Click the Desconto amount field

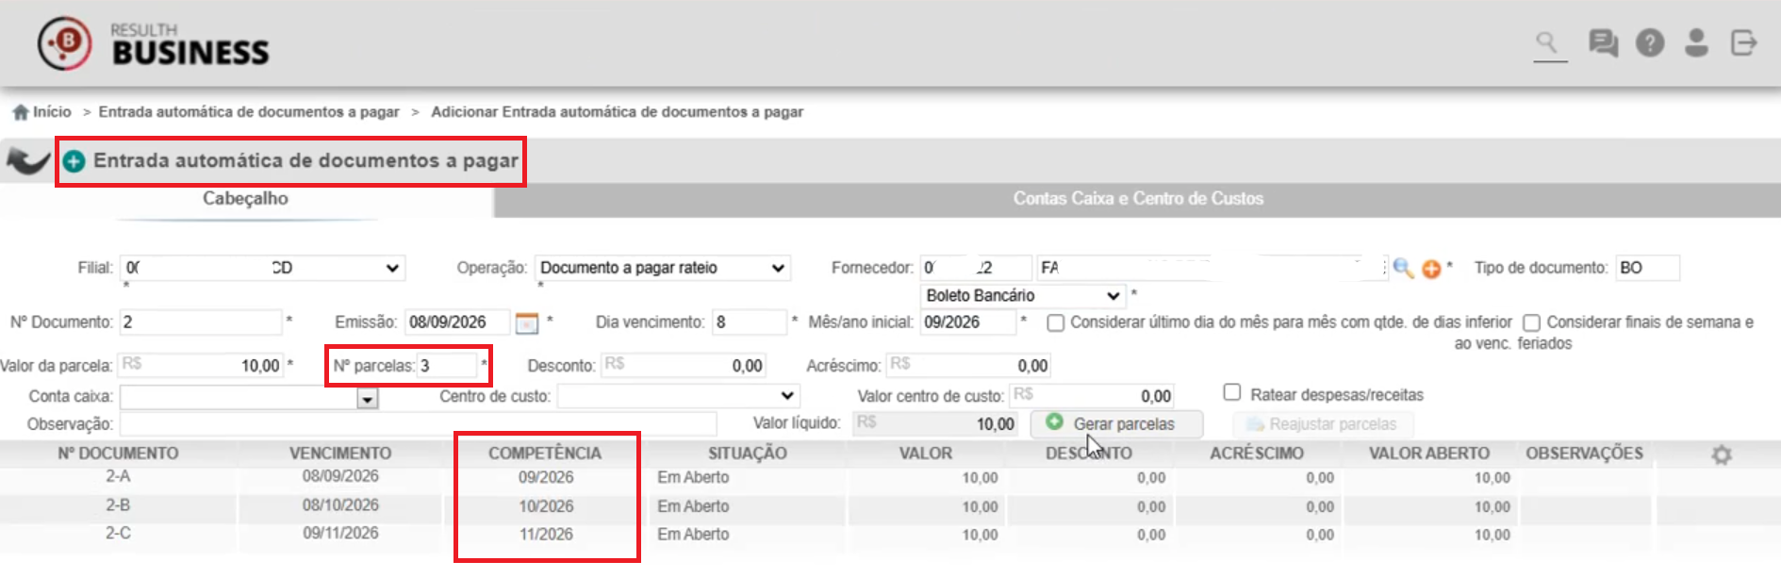(x=684, y=366)
